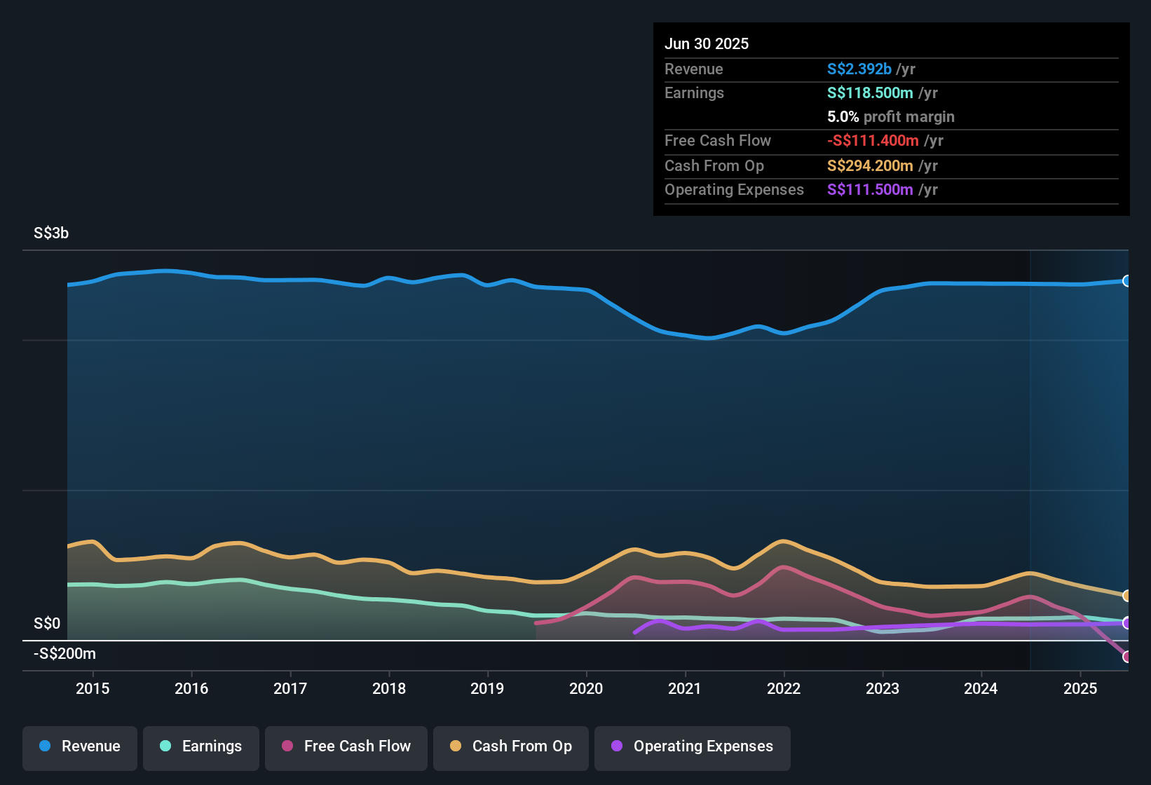Screen dimensions: 1151x785
Task: Click the 2020 x-axis year label
Action: click(586, 688)
